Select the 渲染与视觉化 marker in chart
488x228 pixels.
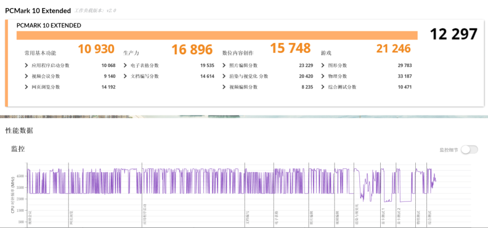(357, 214)
